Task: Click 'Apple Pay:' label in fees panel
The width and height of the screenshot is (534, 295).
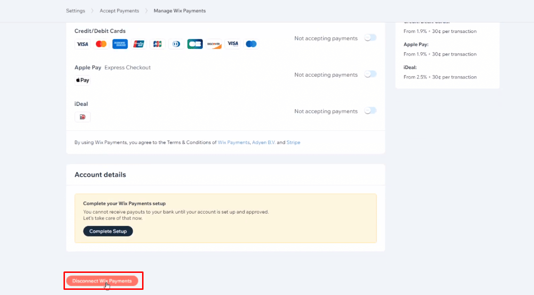Action: (x=416, y=44)
